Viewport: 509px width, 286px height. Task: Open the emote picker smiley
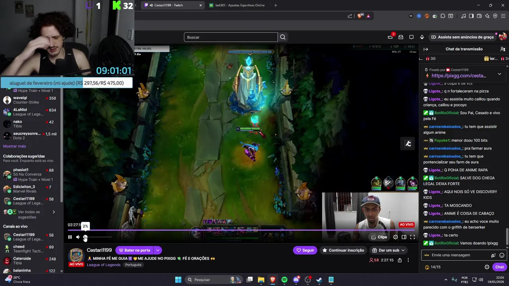click(x=502, y=255)
